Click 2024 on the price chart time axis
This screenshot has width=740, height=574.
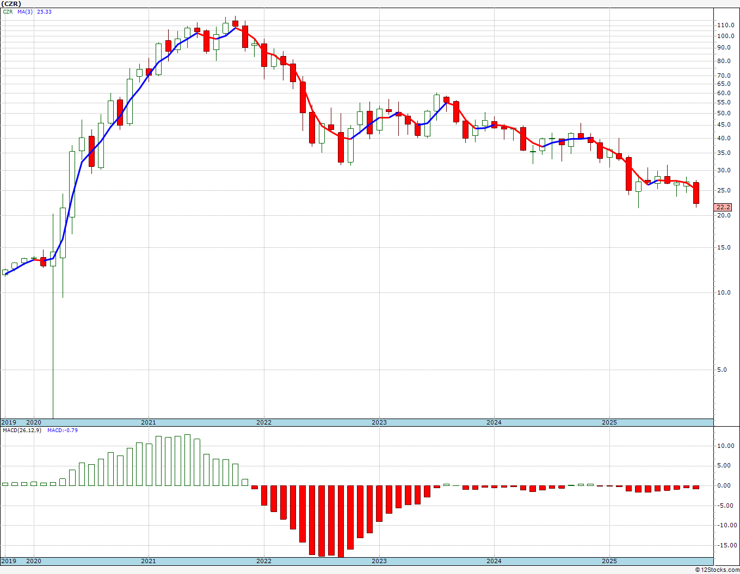coord(494,422)
